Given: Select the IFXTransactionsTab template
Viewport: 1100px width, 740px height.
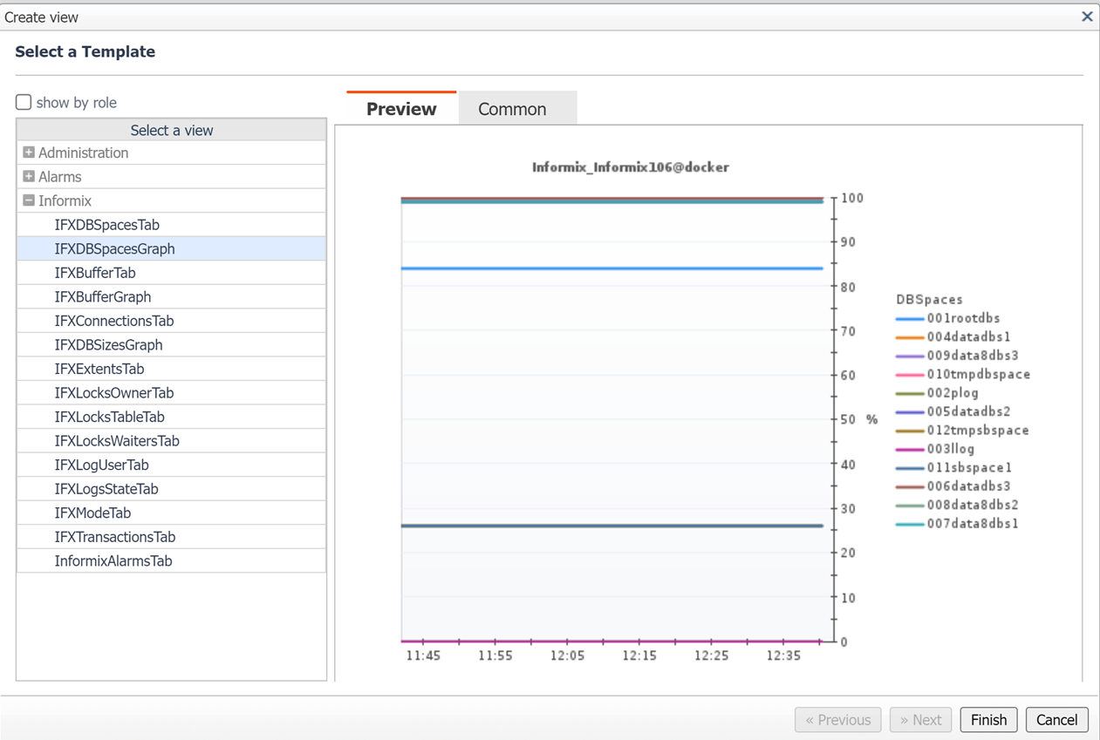Looking at the screenshot, I should [114, 537].
